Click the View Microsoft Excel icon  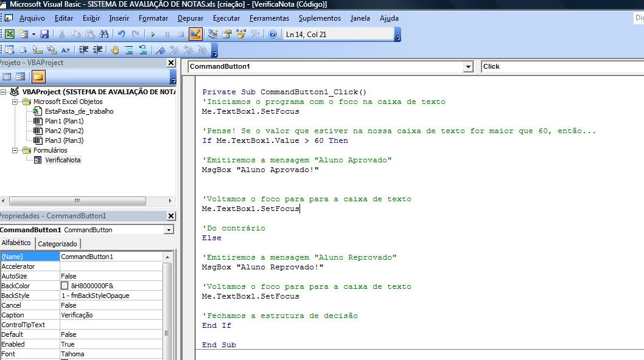[9, 34]
